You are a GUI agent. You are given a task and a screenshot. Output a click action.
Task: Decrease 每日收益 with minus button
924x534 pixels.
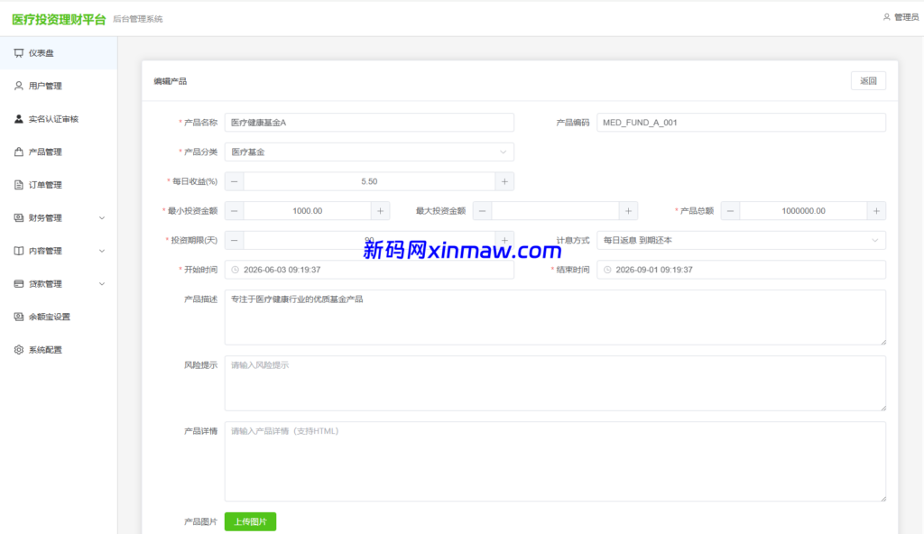point(235,181)
